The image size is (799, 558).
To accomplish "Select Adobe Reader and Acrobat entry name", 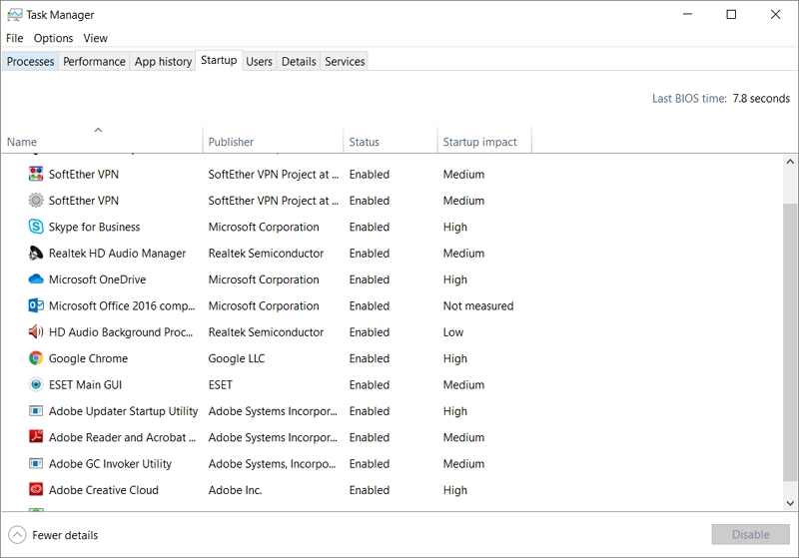I will (x=122, y=438).
